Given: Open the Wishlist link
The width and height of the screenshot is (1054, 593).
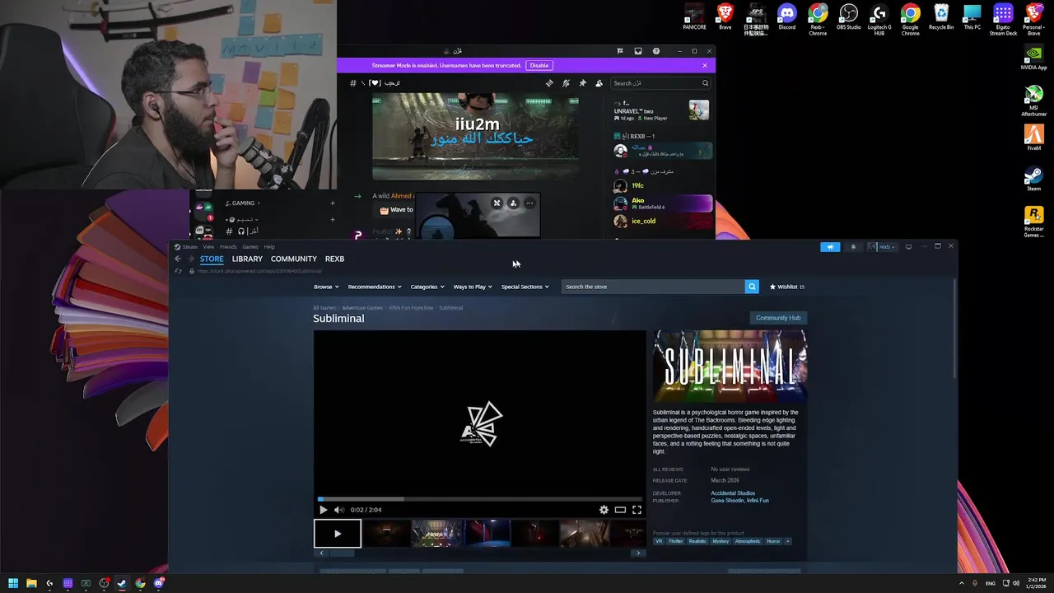Looking at the screenshot, I should (x=786, y=287).
